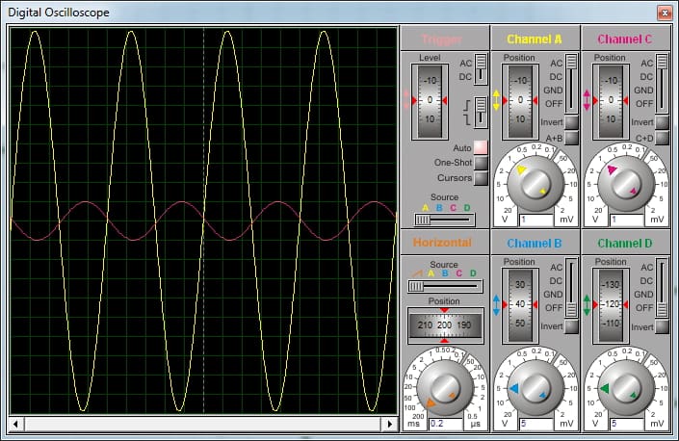Click the timebase 0.2 value field
Image resolution: width=679 pixels, height=441 pixels.
coord(446,424)
